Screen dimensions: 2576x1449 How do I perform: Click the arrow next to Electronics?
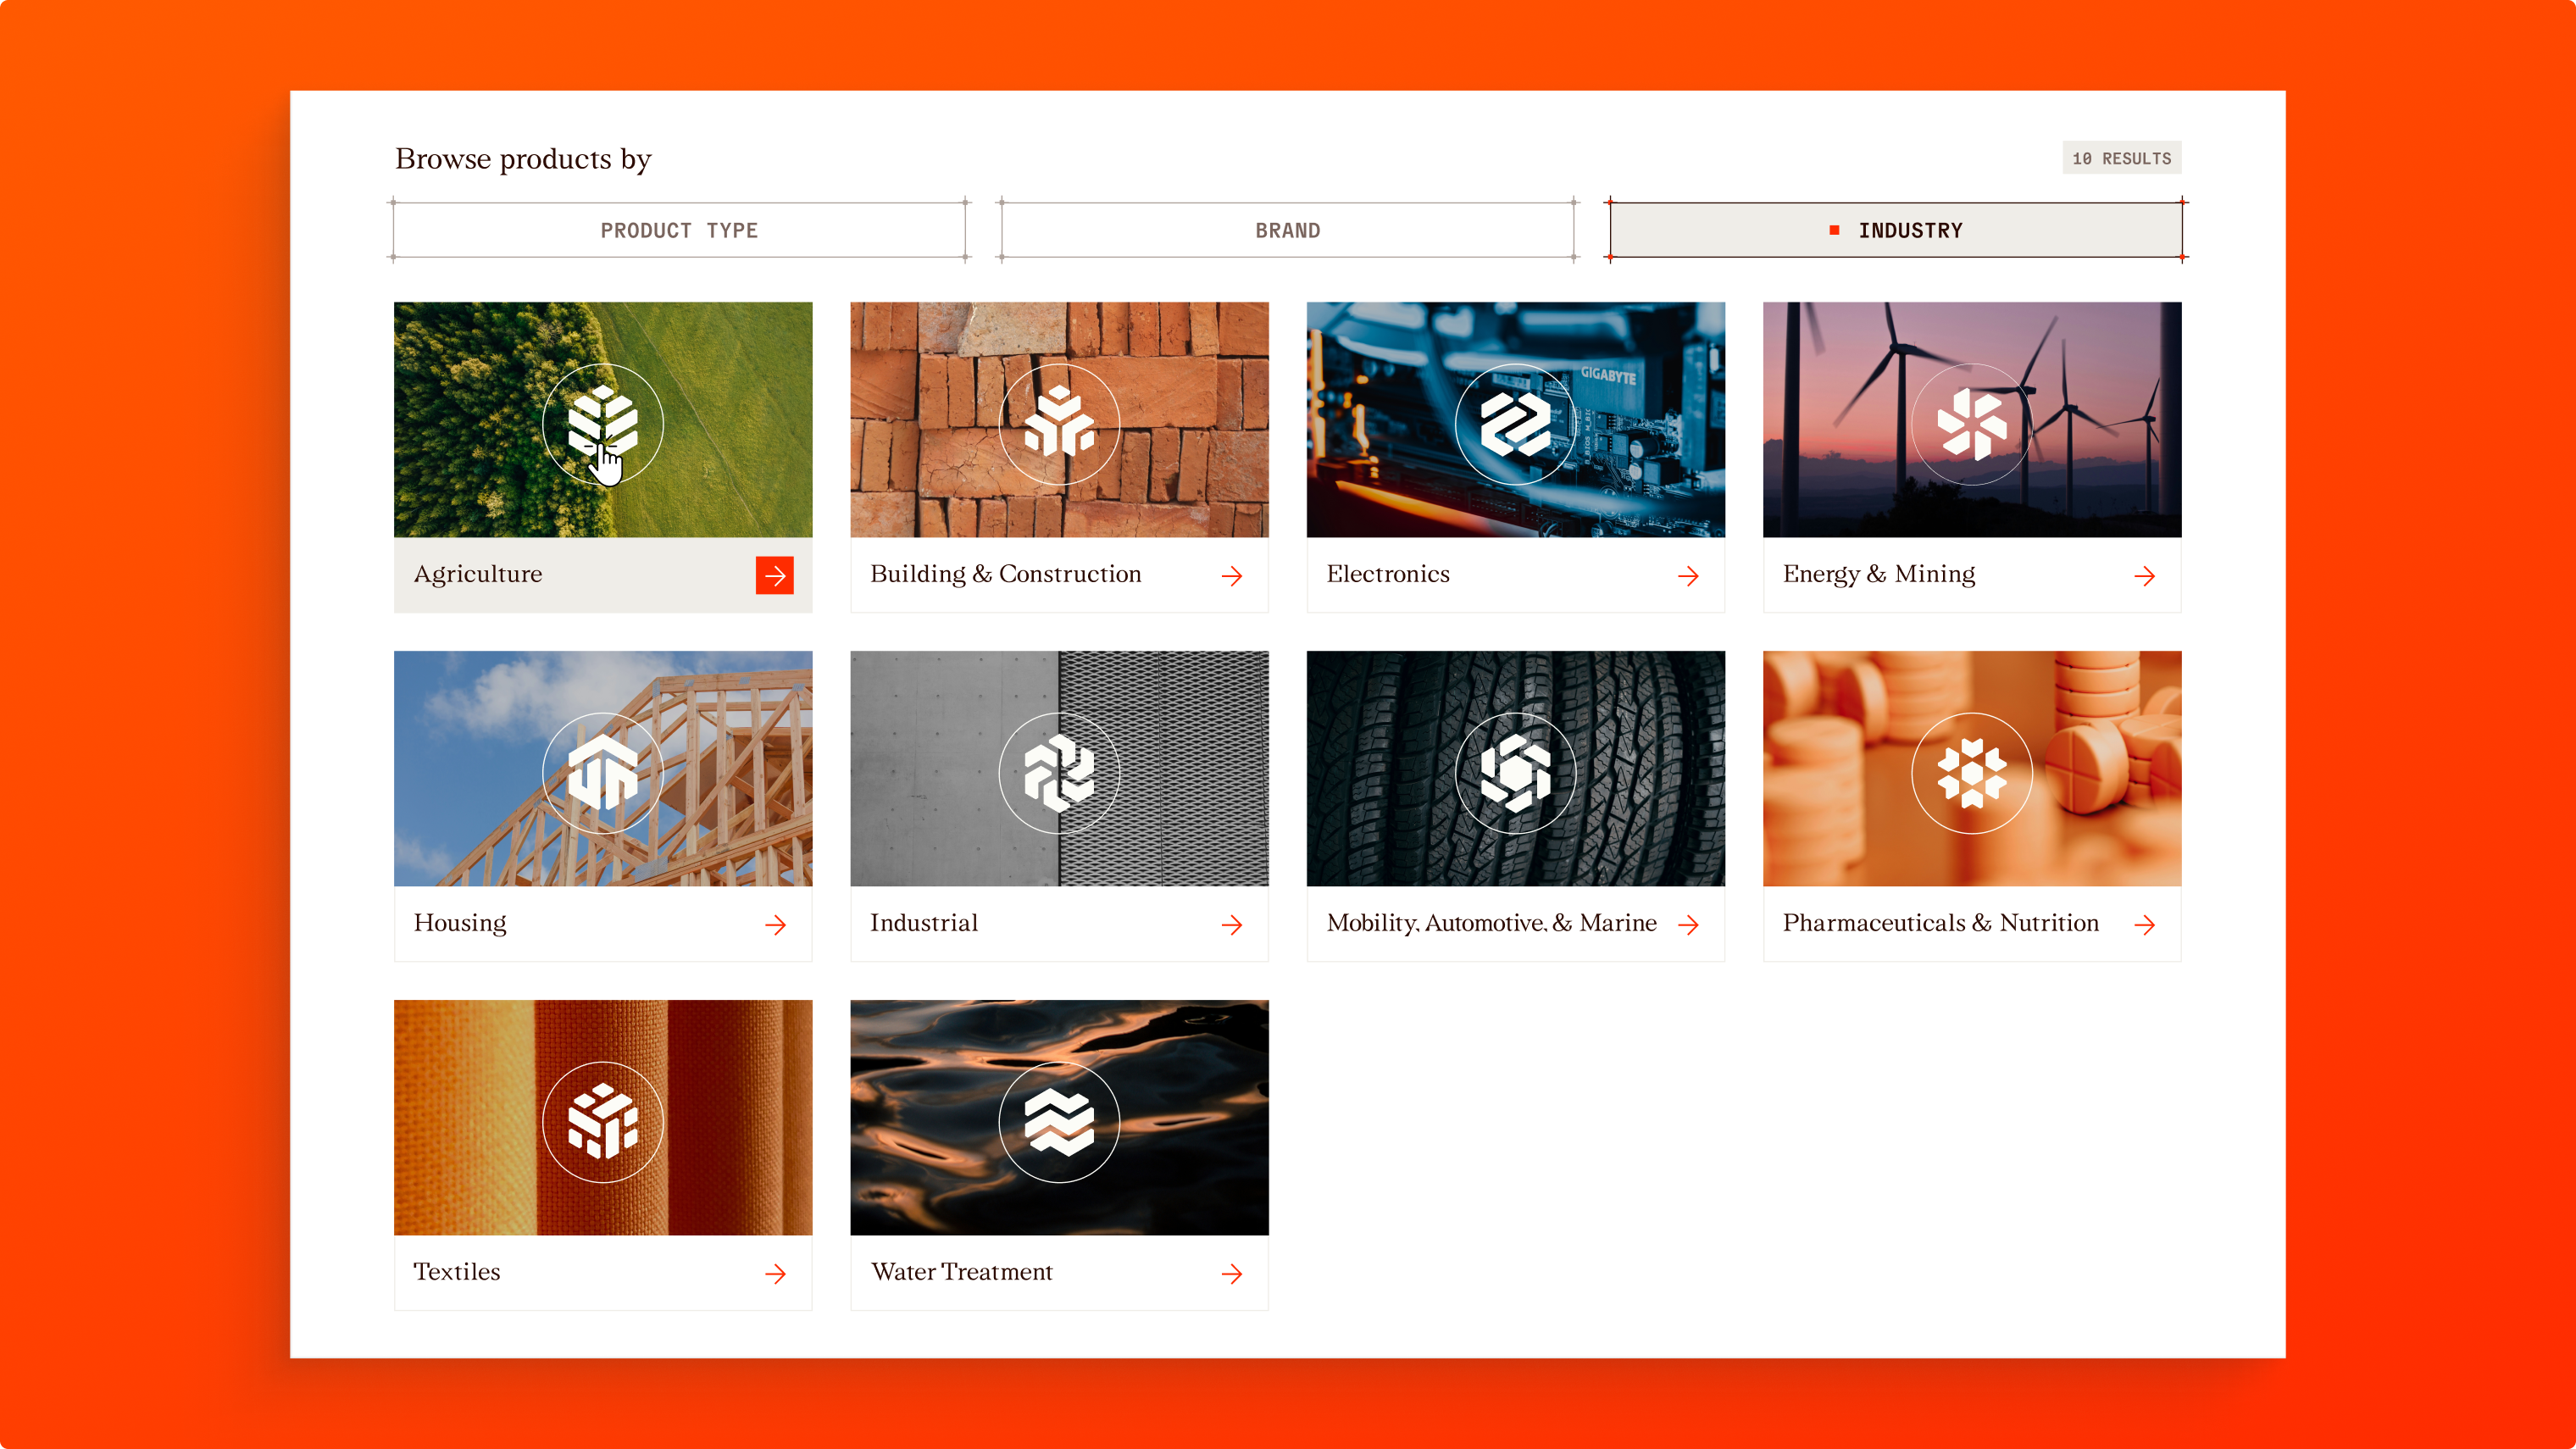(x=1688, y=576)
